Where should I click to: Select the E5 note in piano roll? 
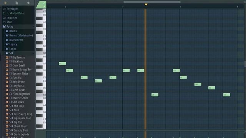coord(98,81)
